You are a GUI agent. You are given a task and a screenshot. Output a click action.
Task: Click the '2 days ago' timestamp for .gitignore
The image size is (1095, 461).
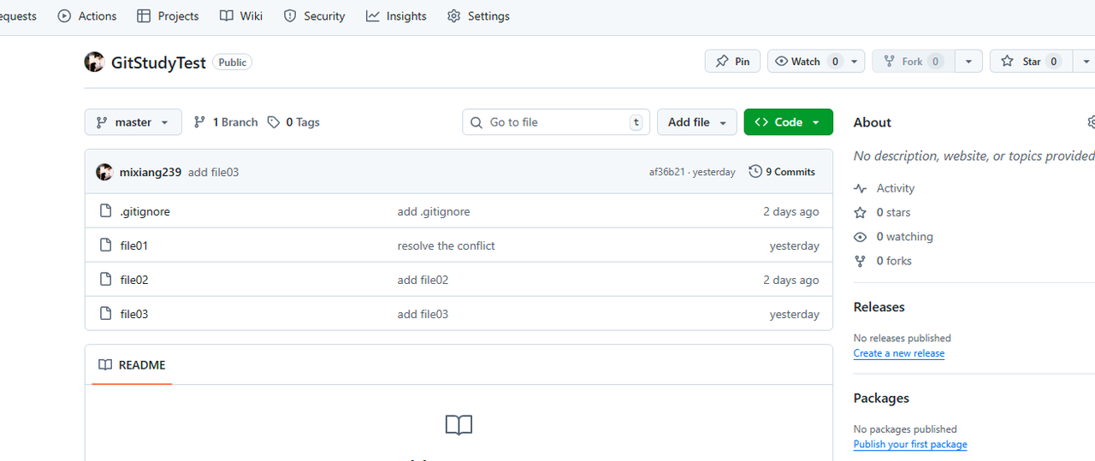tap(791, 211)
